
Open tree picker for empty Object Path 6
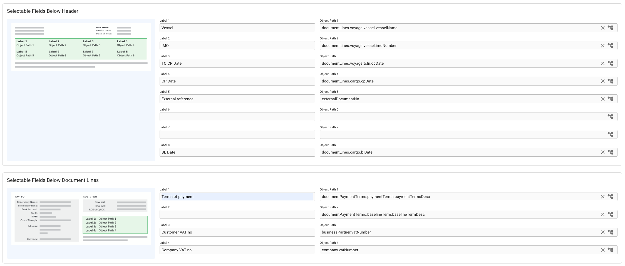coord(610,117)
